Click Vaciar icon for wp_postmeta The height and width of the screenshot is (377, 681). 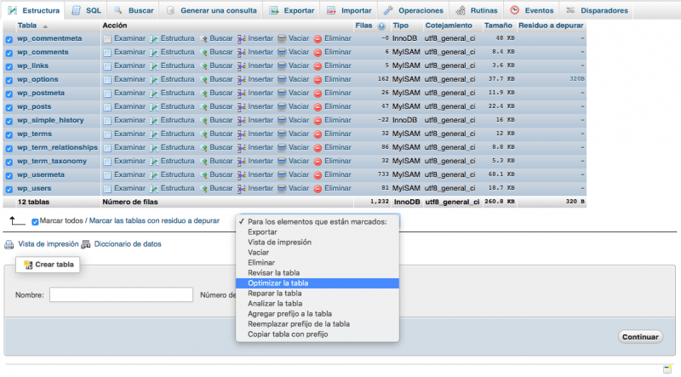click(x=282, y=94)
